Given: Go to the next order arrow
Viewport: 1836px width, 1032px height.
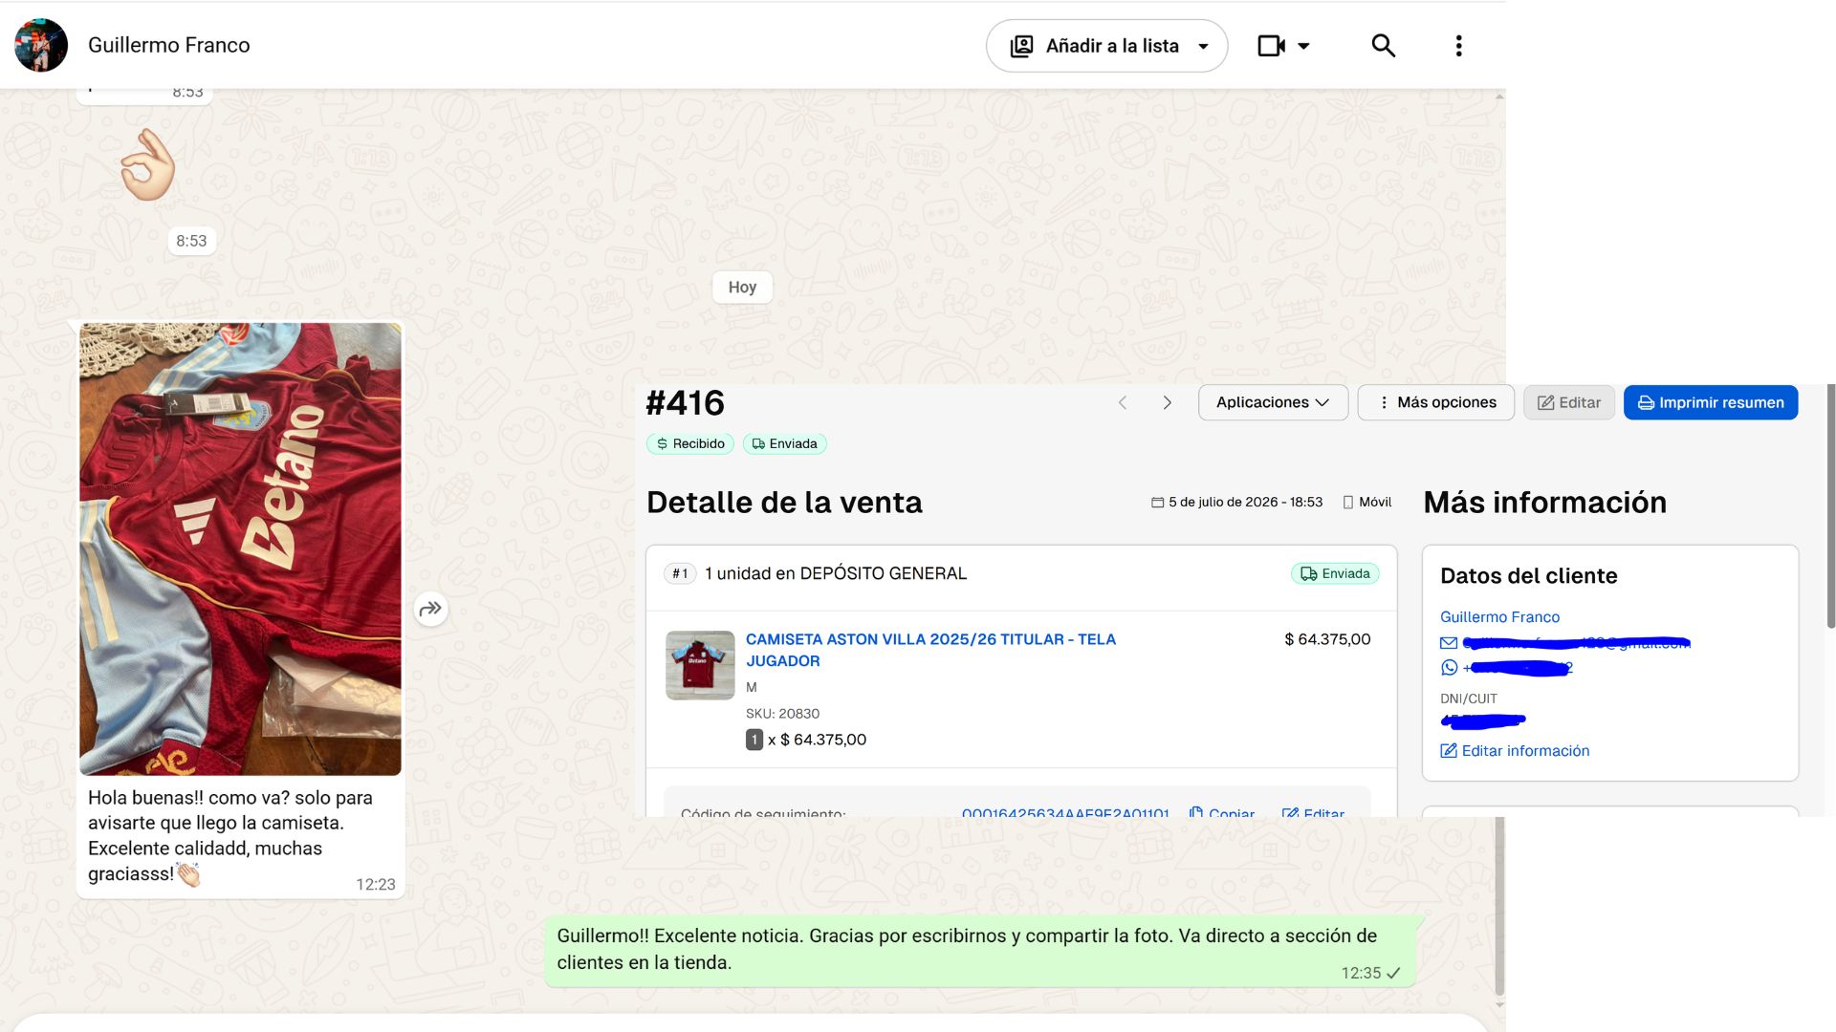Looking at the screenshot, I should point(1167,403).
